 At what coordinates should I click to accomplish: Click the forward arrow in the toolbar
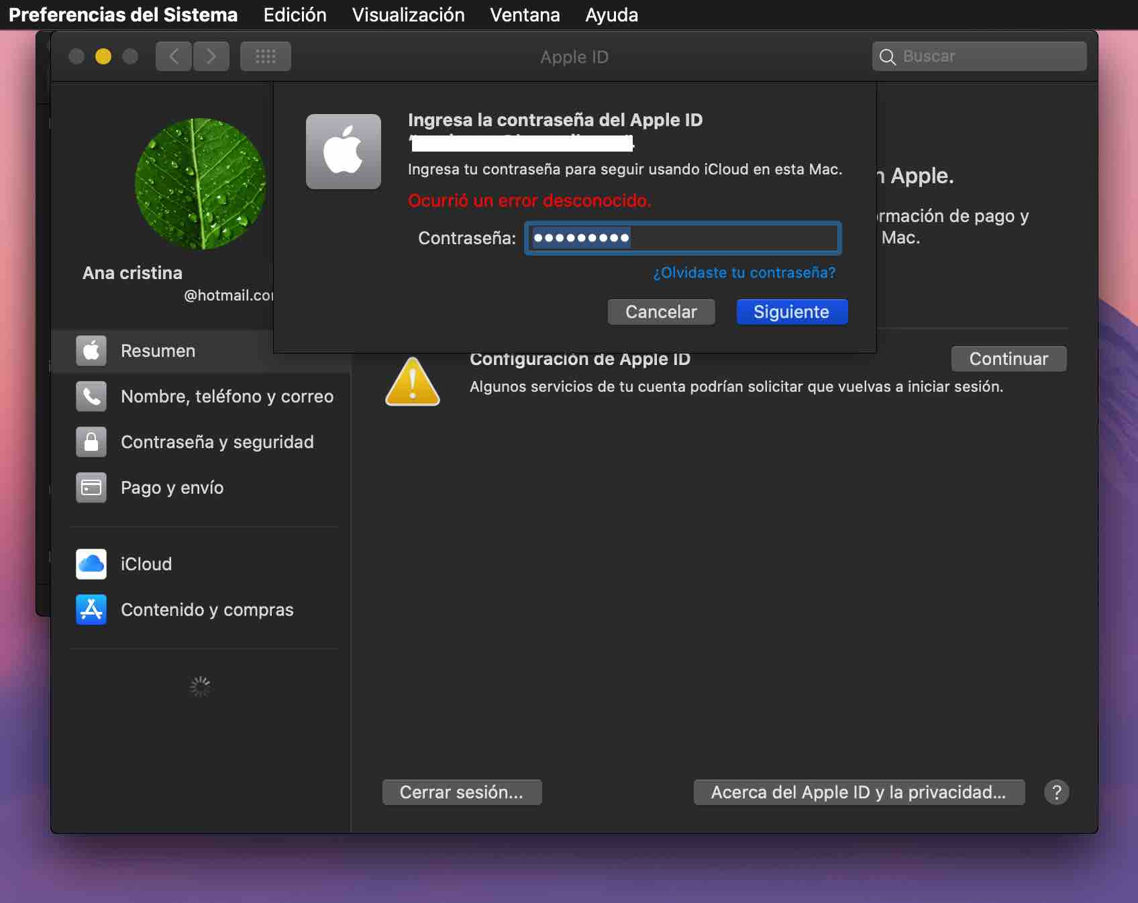tap(211, 56)
